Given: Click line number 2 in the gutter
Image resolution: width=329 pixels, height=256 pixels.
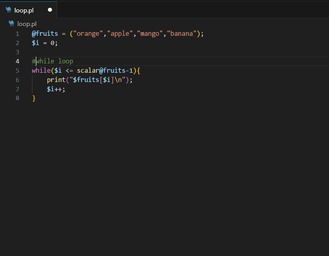Looking at the screenshot, I should click(x=18, y=43).
